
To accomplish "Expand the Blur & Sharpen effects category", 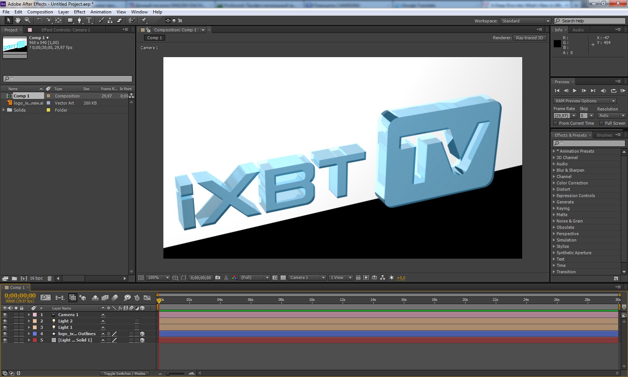I will click(554, 170).
